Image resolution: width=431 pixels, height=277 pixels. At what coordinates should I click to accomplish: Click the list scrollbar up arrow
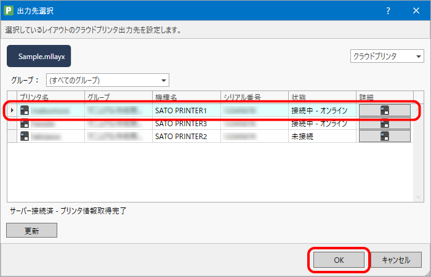(x=418, y=109)
